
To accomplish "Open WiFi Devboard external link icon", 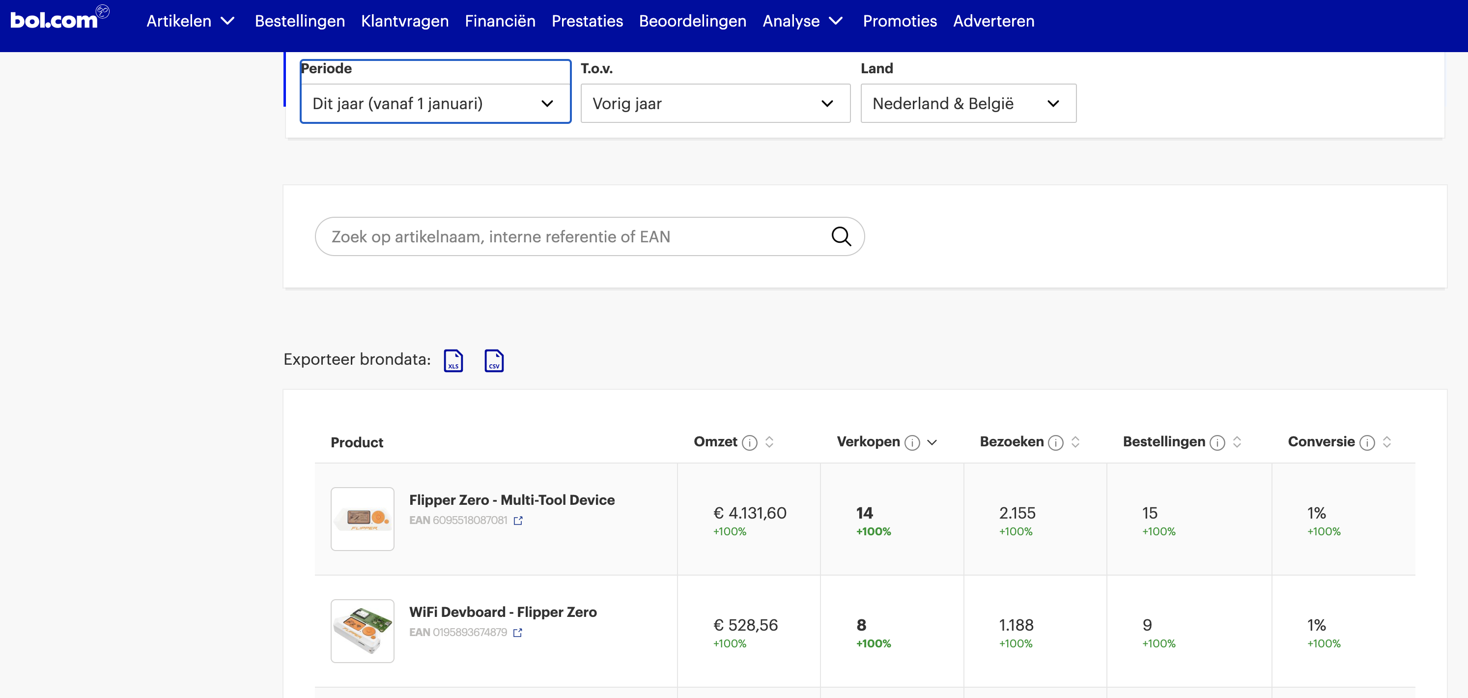I will tap(517, 633).
